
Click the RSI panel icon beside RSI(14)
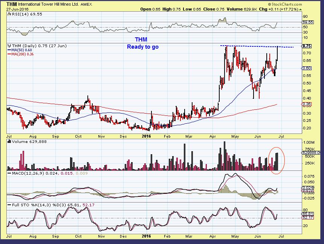click(x=9, y=14)
